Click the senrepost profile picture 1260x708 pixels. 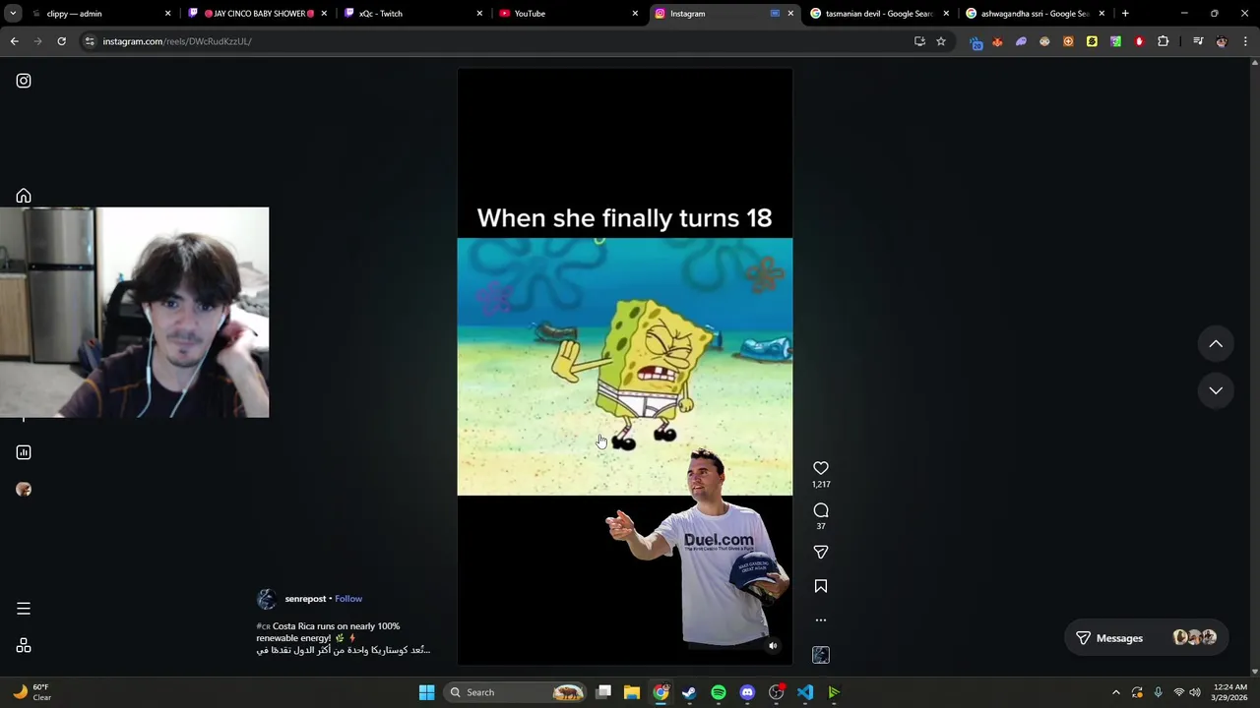click(267, 599)
